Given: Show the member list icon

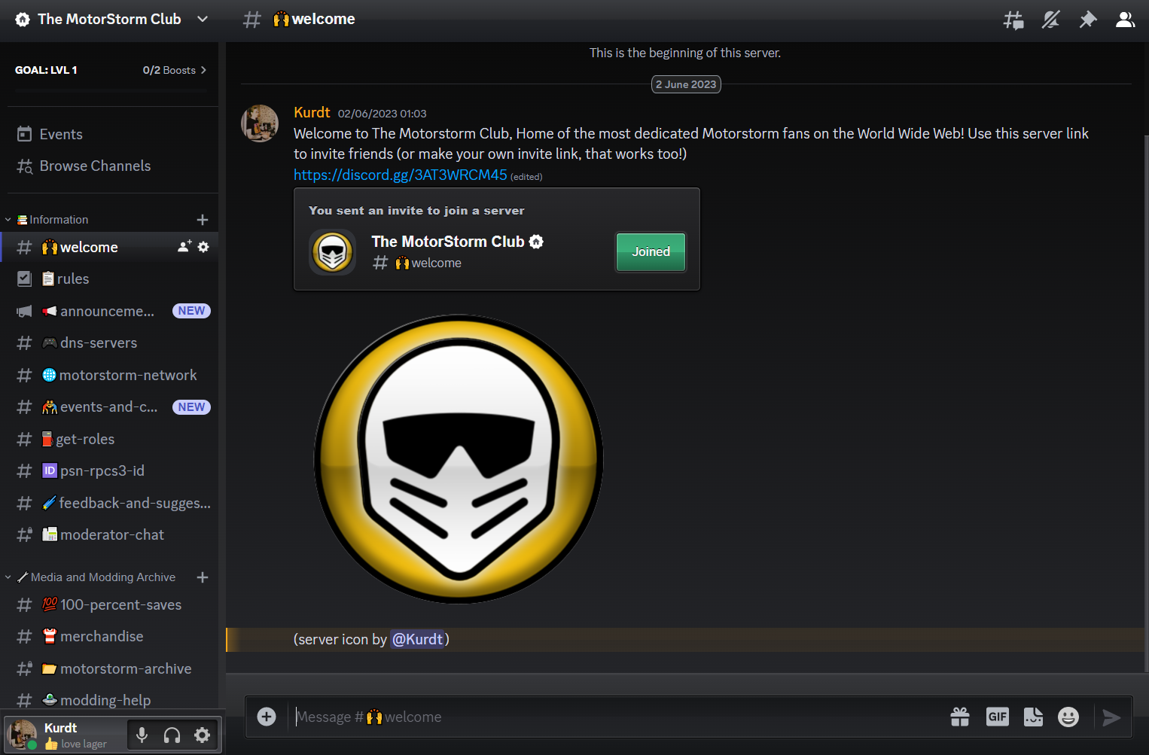Looking at the screenshot, I should pyautogui.click(x=1125, y=19).
